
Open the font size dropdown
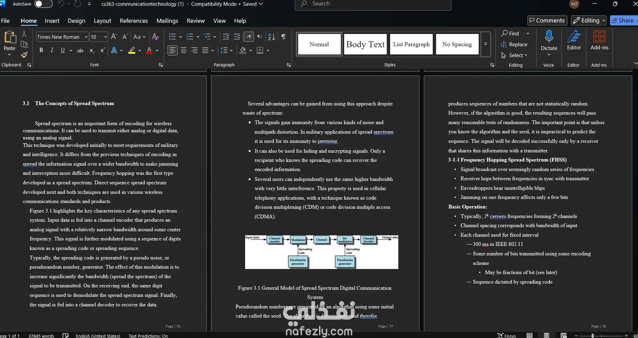point(106,37)
